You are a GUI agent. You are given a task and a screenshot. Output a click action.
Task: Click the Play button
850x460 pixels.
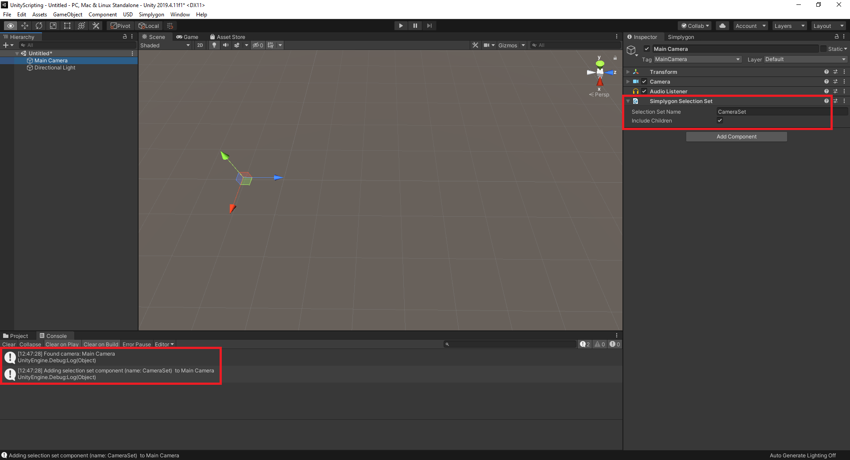(x=401, y=26)
